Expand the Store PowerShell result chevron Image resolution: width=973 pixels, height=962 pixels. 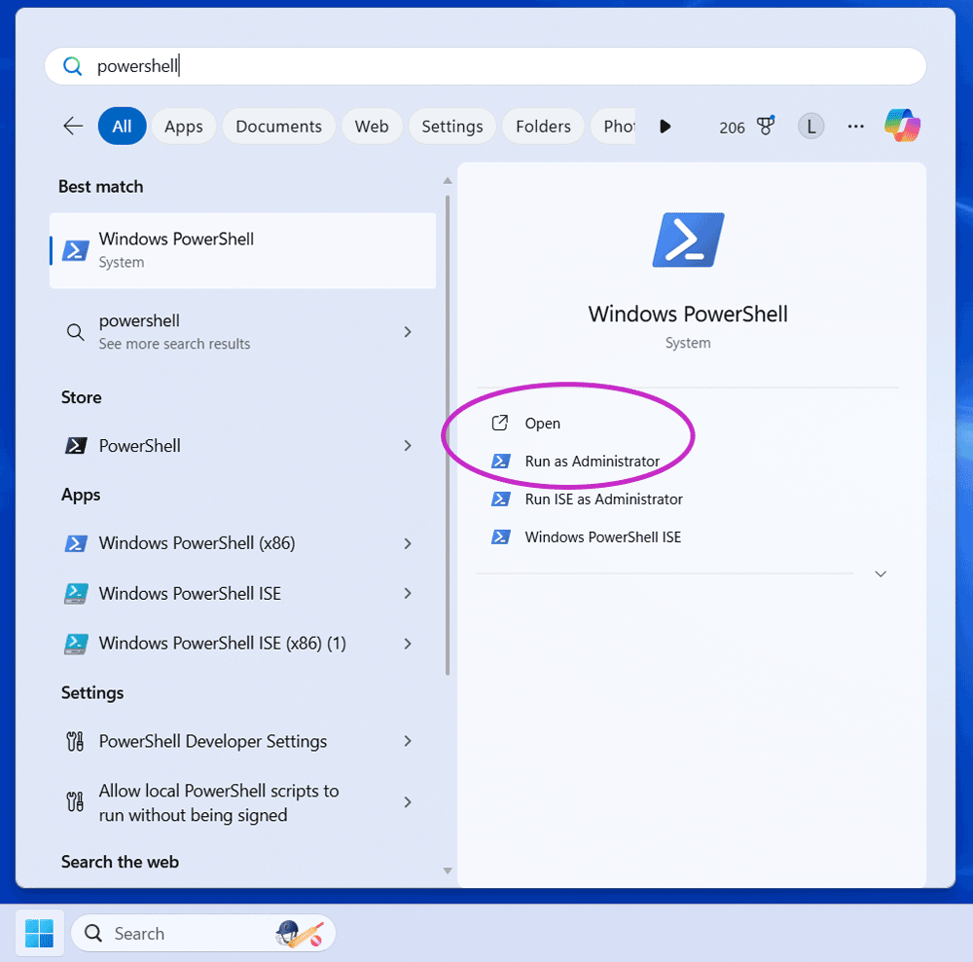408,446
